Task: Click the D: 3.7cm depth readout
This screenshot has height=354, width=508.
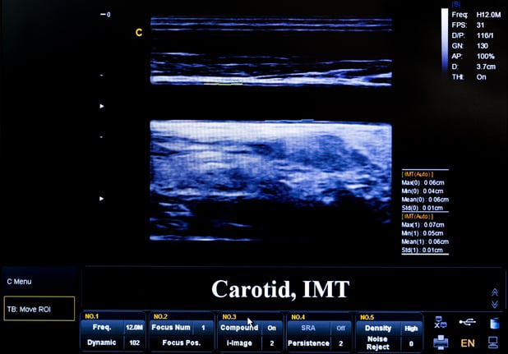Action: pos(473,67)
